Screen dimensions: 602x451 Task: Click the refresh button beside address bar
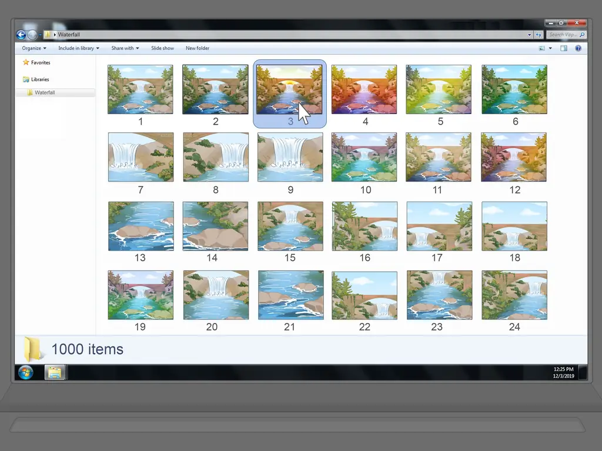tap(539, 35)
